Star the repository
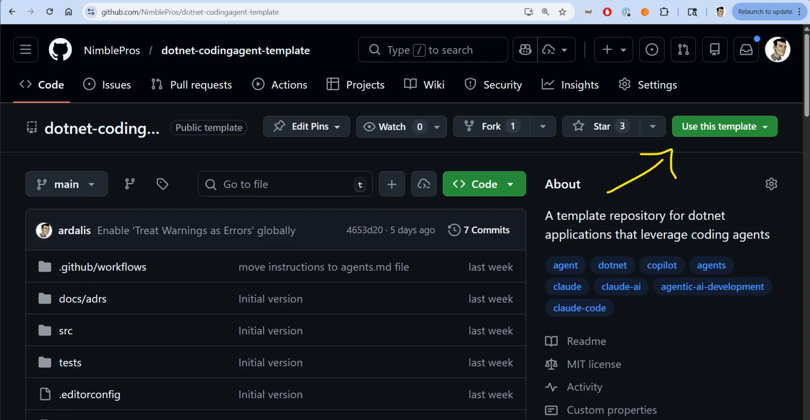 pyautogui.click(x=601, y=127)
